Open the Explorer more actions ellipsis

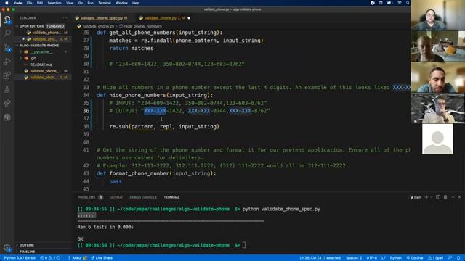pyautogui.click(x=65, y=18)
